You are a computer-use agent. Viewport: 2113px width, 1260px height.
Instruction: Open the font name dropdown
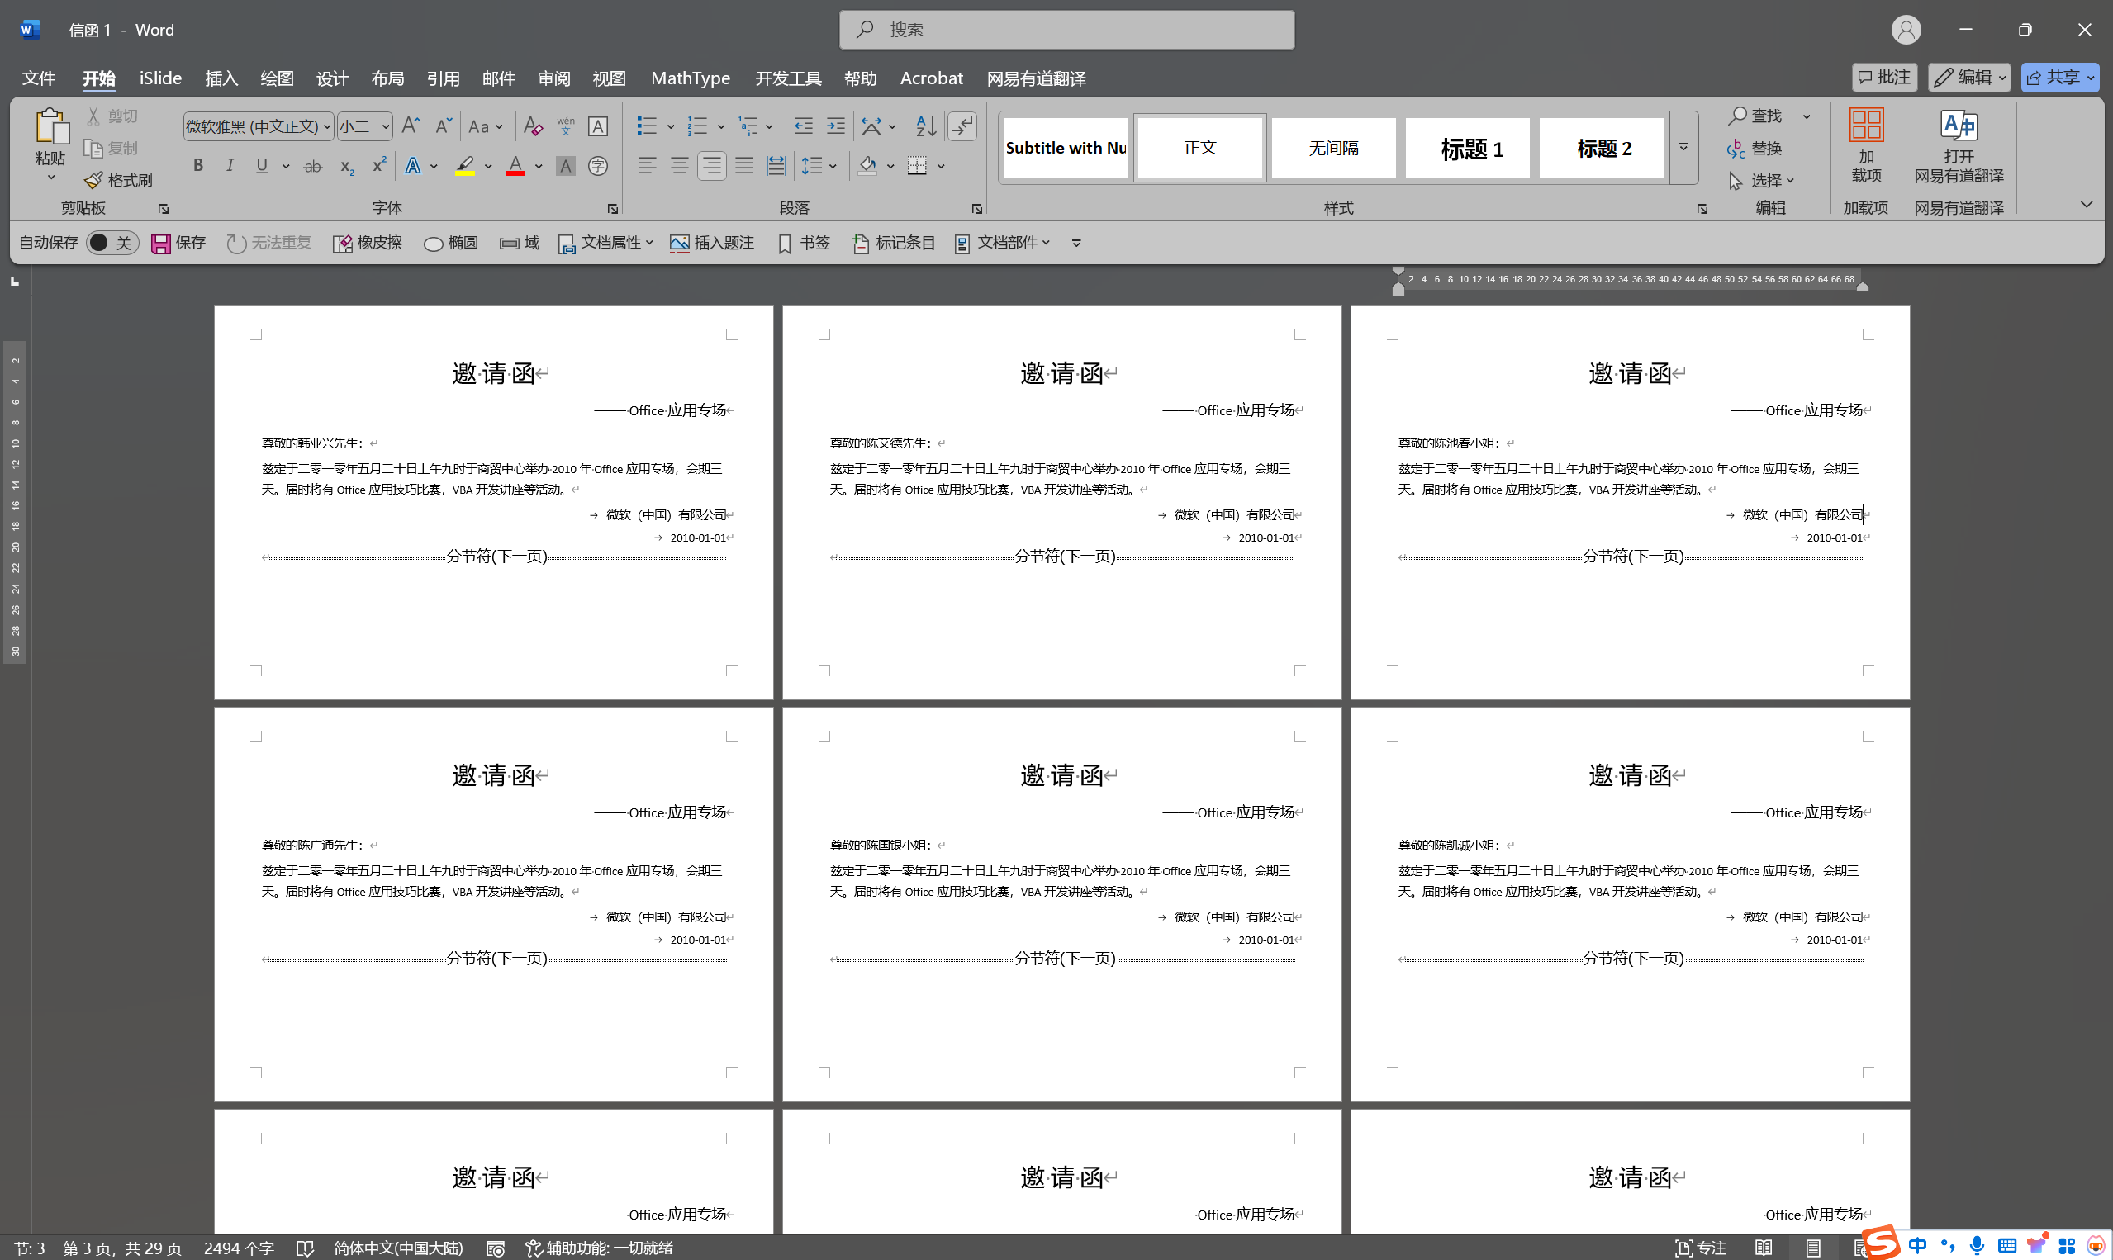(327, 126)
